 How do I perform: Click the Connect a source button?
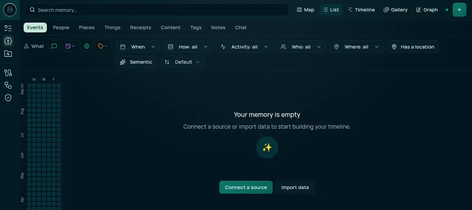tap(246, 187)
